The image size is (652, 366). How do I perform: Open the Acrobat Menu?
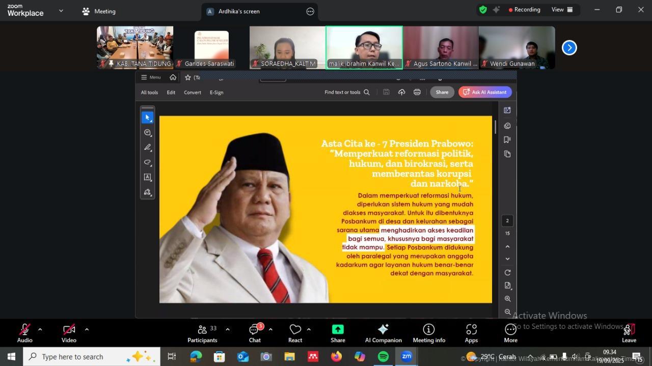click(151, 77)
